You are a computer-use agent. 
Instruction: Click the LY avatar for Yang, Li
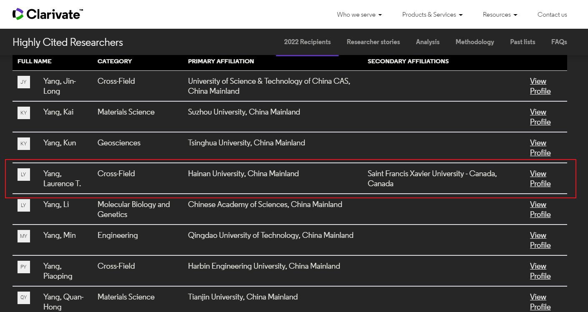pyautogui.click(x=24, y=205)
